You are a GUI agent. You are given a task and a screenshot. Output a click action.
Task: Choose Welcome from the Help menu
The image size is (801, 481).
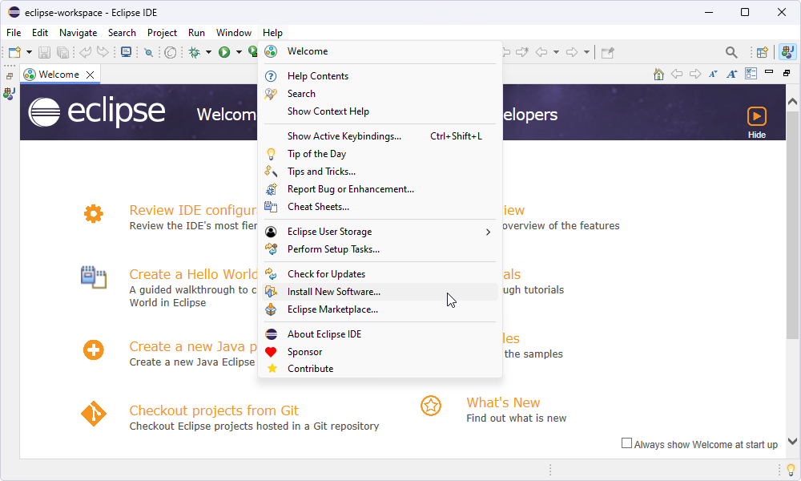(x=380, y=51)
